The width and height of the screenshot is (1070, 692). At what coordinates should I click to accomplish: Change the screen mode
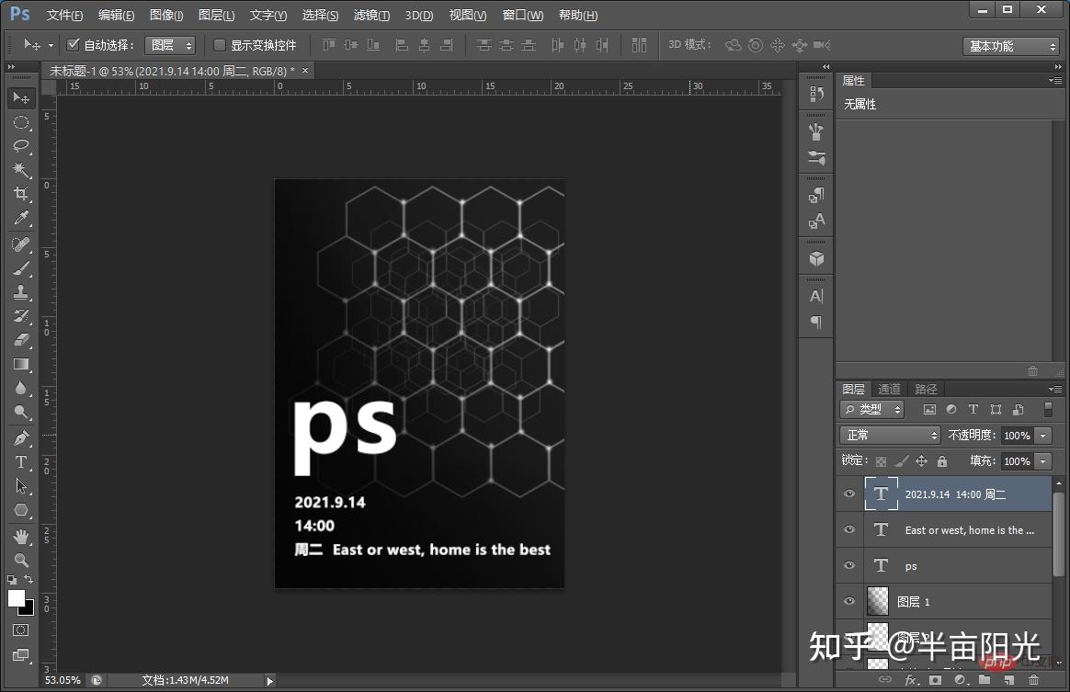21,655
